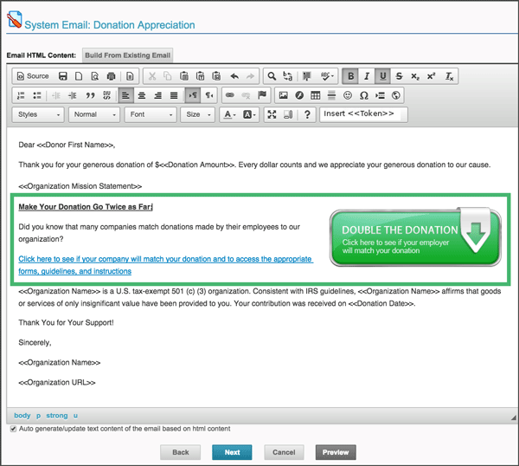Insert a horizontal line
The image size is (519, 466).
331,96
